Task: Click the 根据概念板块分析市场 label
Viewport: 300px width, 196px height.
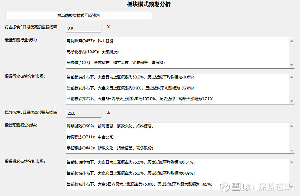Action: 25,161
